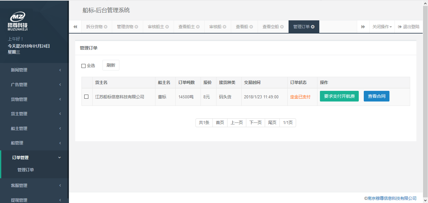
Task: Click the MZ company logo
Action: 18,21
